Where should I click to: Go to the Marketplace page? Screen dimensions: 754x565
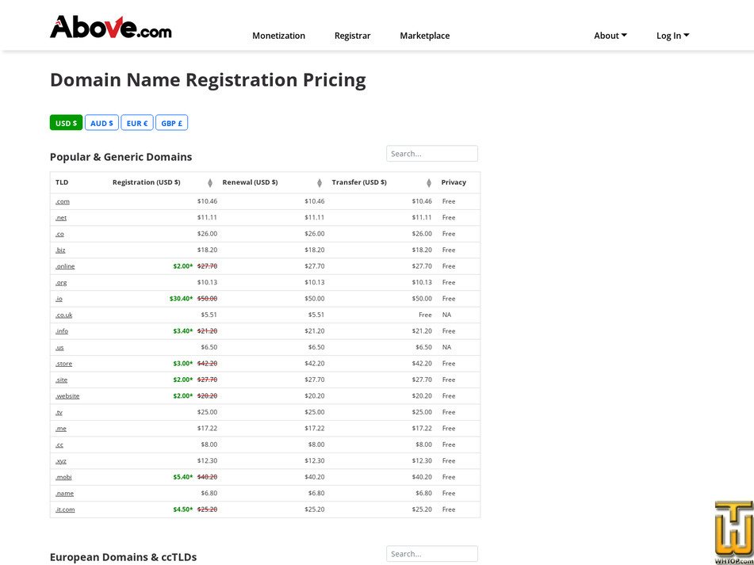tap(425, 36)
